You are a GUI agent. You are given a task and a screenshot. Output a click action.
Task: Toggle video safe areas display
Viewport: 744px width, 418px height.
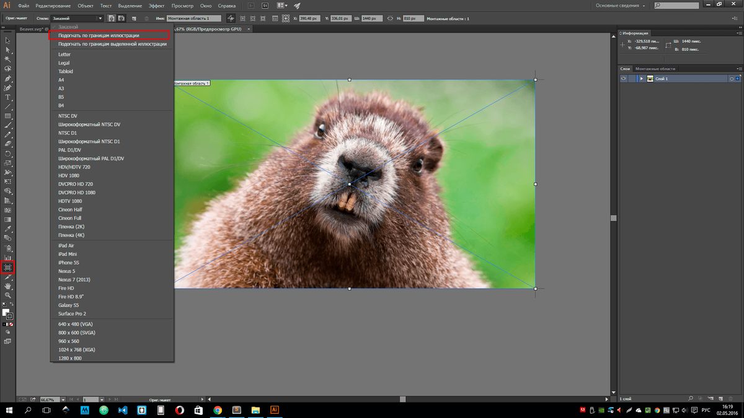263,19
